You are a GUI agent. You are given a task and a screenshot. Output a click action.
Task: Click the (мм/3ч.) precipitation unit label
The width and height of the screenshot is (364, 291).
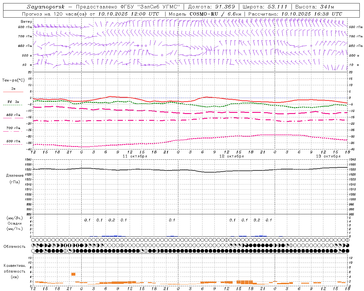[x=15, y=218]
